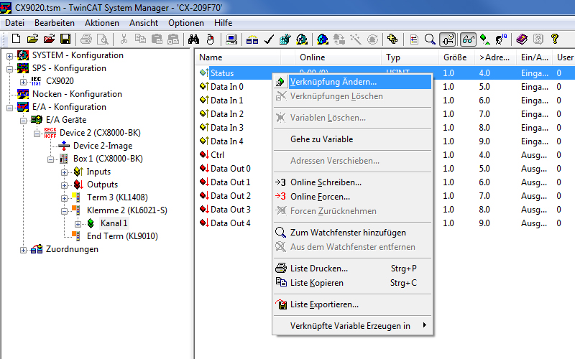Viewport: 575px width, 359px height.
Task: Open Verknüpfte Variable Erzeugen in submenu
Action: tap(352, 326)
